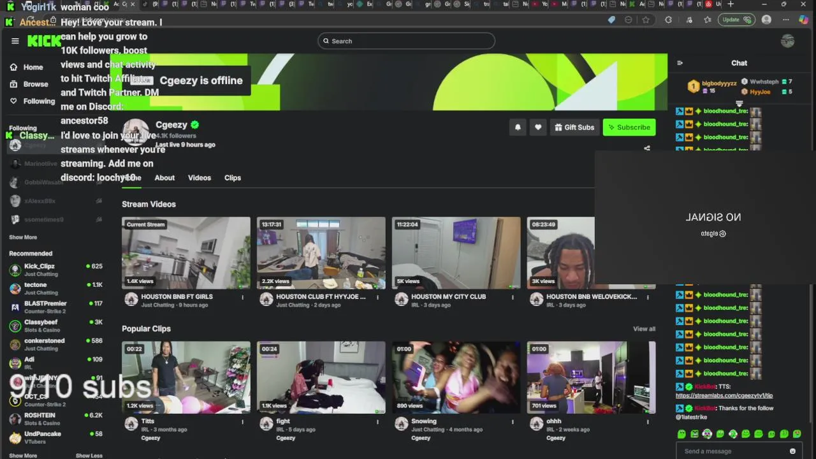
Task: Play the Titts popular clip
Action: tap(186, 377)
